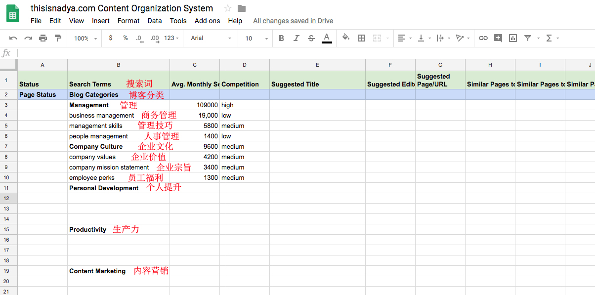
Task: Star the document using the star icon
Action: pyautogui.click(x=228, y=8)
